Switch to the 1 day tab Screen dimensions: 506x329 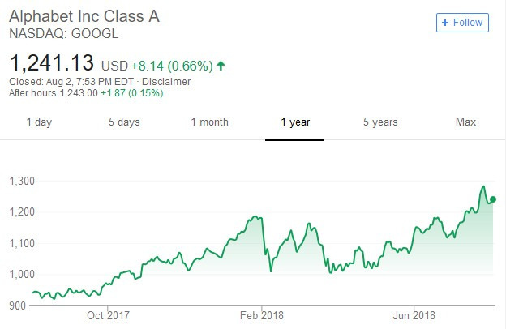(x=39, y=122)
